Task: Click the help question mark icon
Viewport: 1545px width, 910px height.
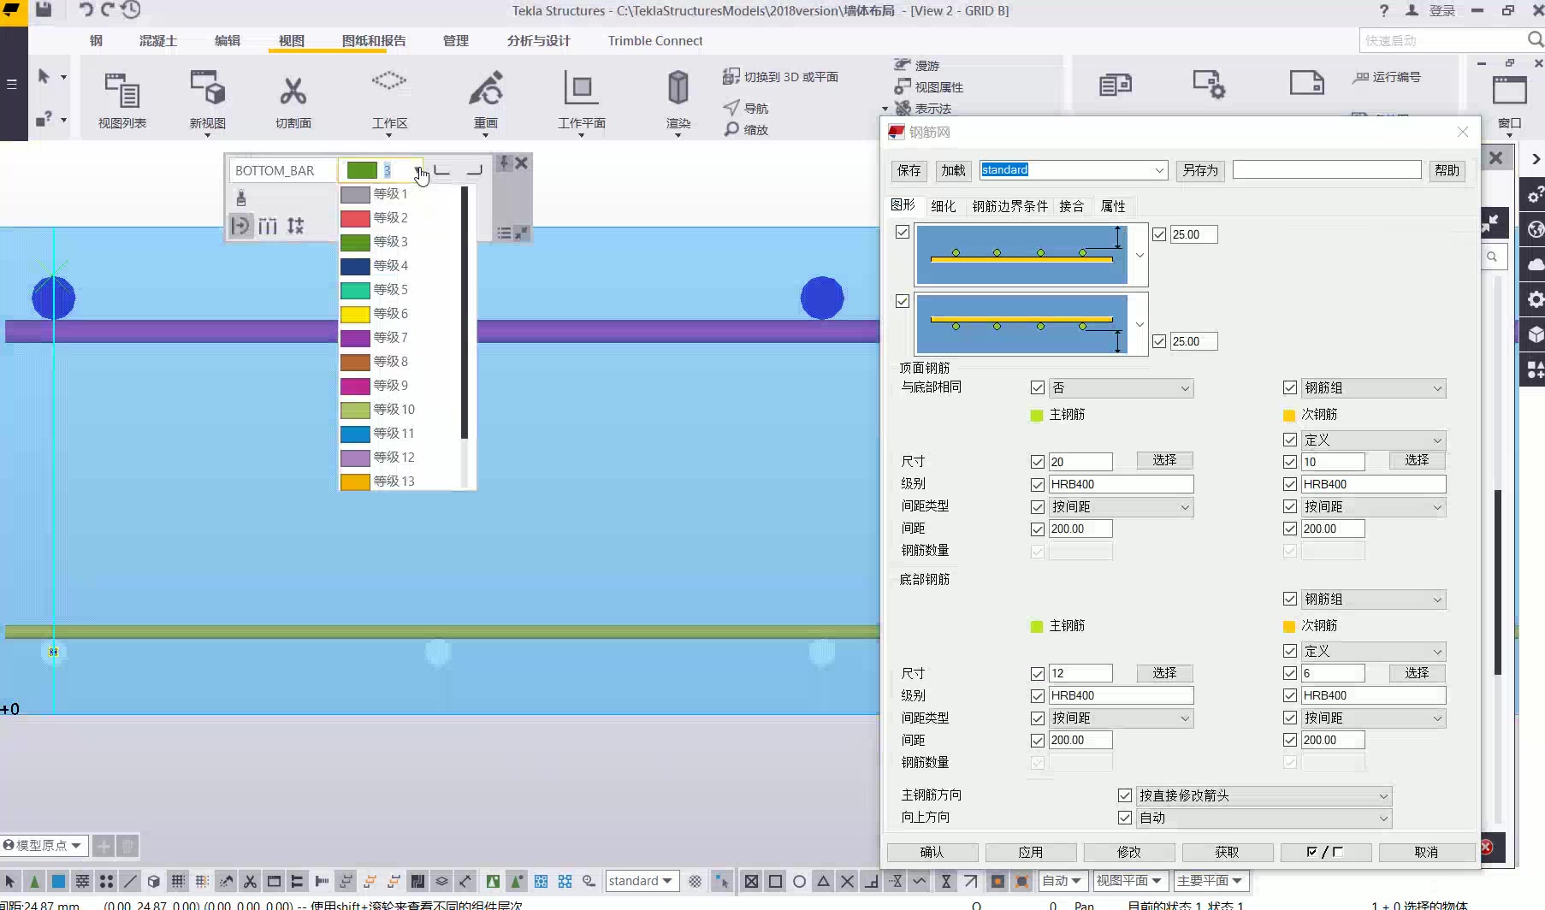Action: (1384, 10)
